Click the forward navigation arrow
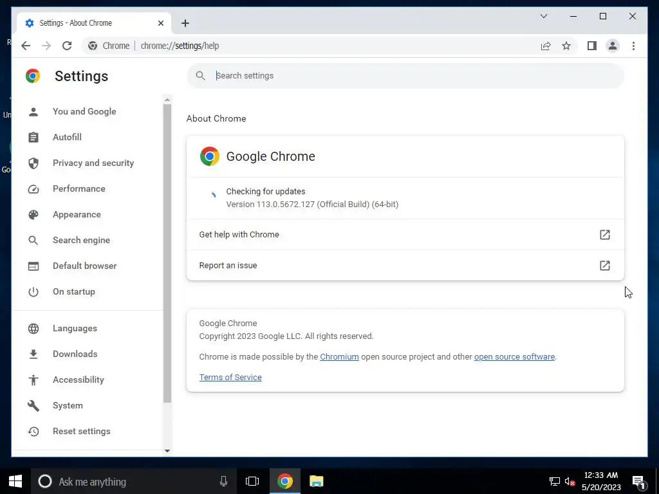Image resolution: width=659 pixels, height=494 pixels. coord(46,46)
